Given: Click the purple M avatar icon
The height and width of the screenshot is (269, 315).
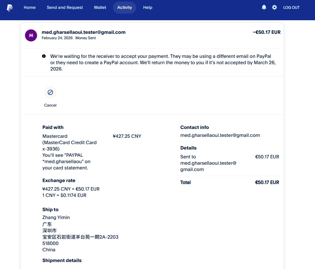Looking at the screenshot, I should [31, 35].
